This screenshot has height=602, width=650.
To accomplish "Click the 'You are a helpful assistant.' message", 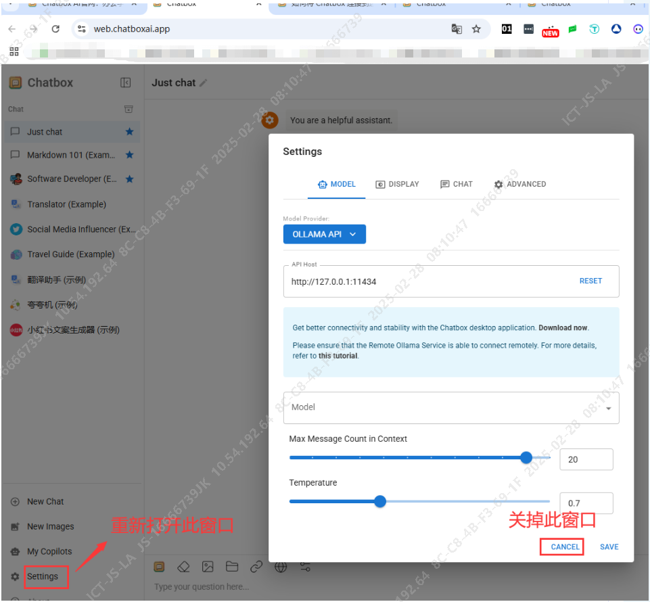I will (341, 120).
